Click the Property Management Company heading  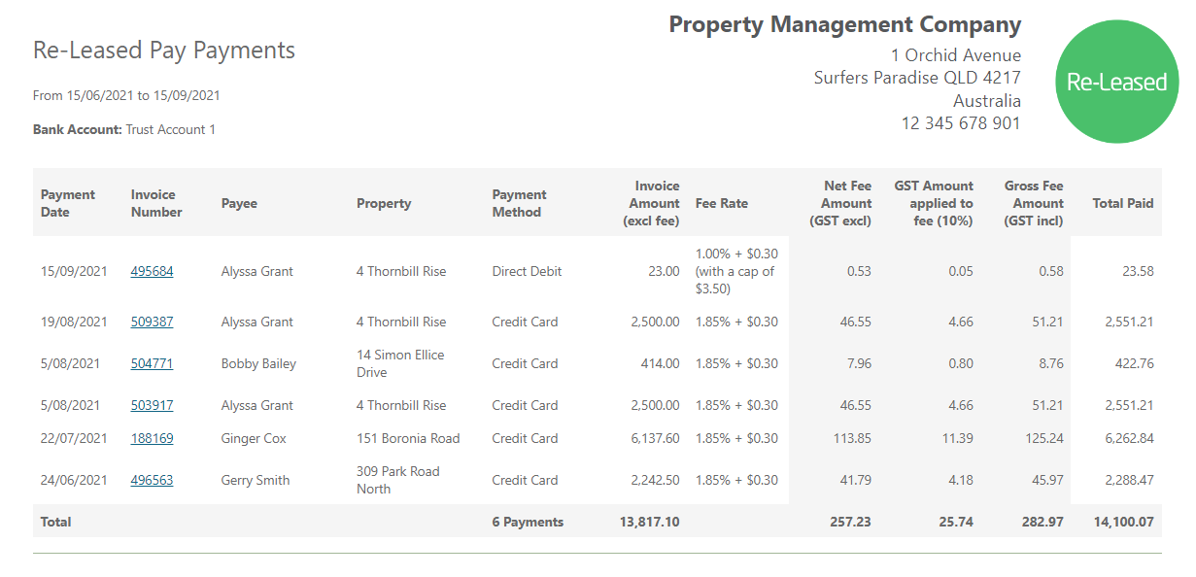[844, 25]
